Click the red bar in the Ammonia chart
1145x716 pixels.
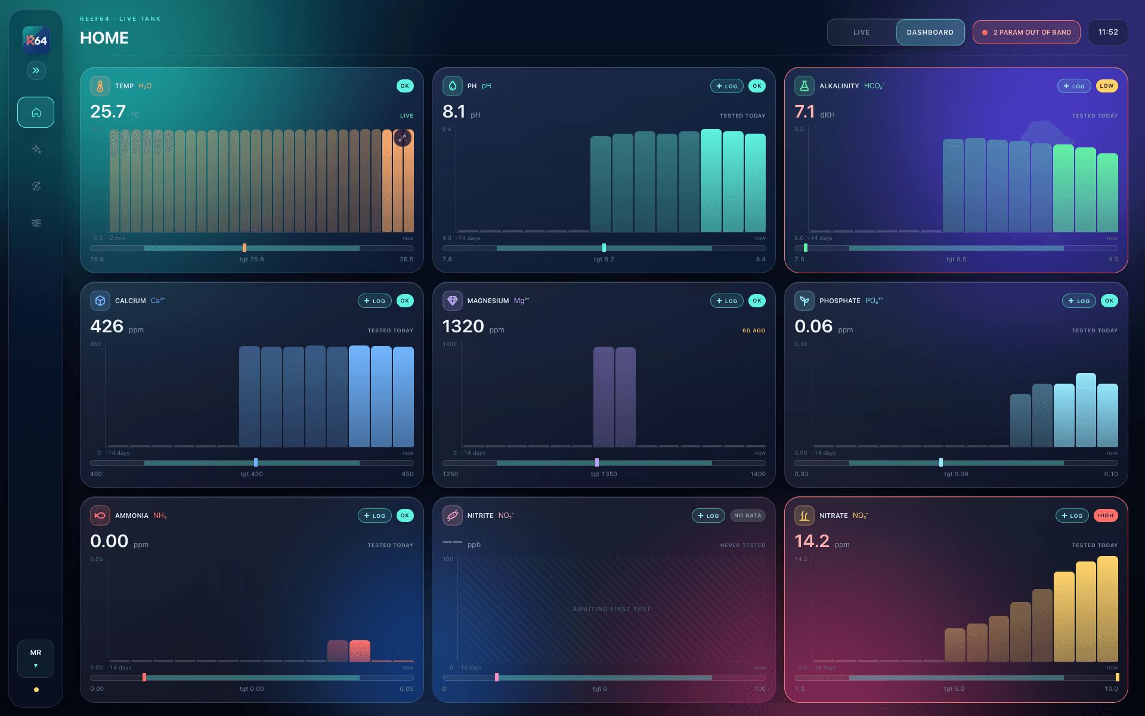tap(360, 651)
